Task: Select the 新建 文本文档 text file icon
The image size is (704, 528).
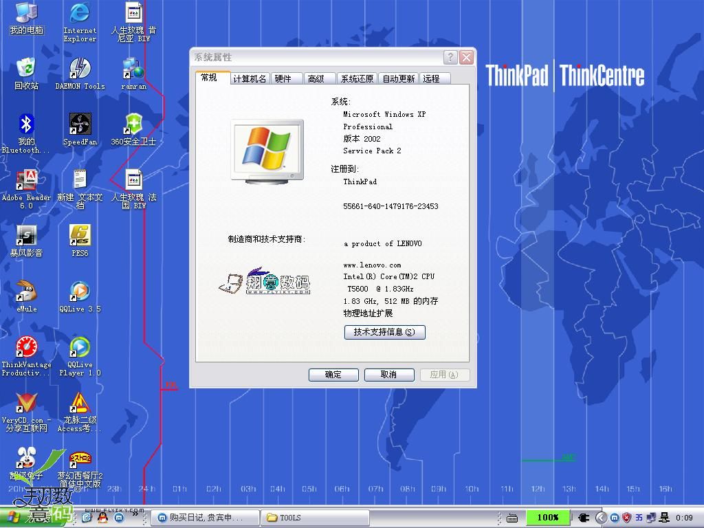Action: (x=80, y=189)
